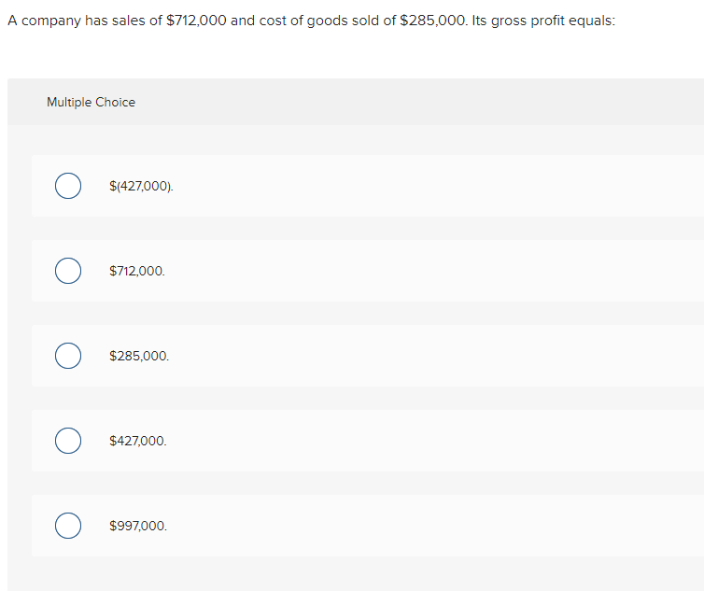Click the $997,000. answer choice label
The image size is (704, 591).
(x=138, y=526)
